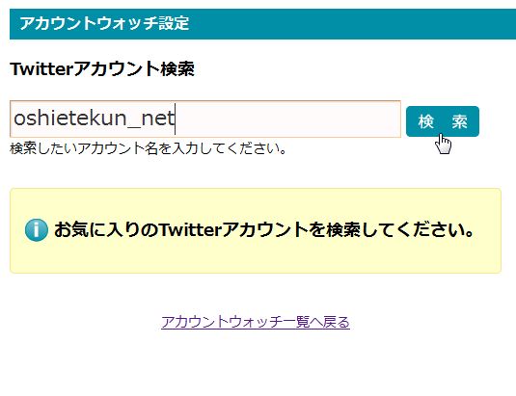Click the 検 character on the search button
Screen dimensions: 516x396
[x=426, y=121]
